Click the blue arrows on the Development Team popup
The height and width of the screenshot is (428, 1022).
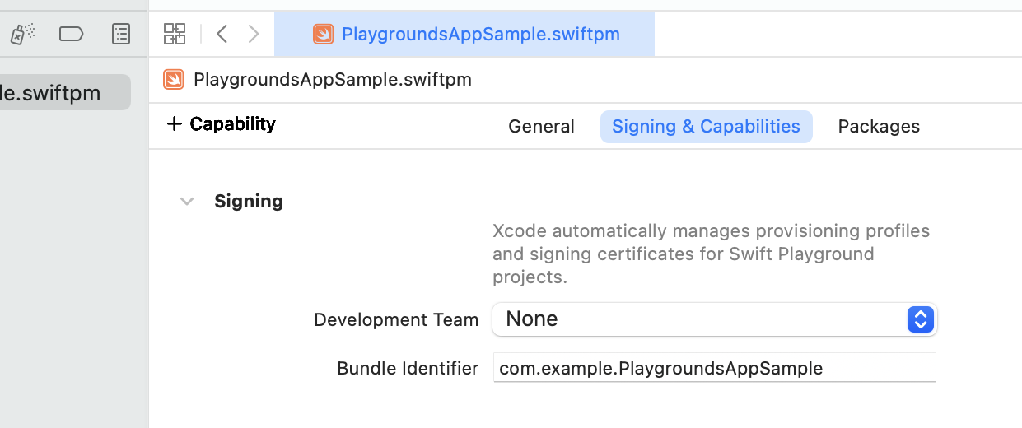point(920,319)
